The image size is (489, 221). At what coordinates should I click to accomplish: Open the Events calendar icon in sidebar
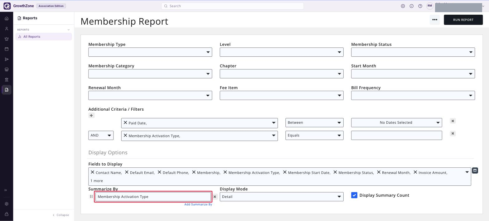pyautogui.click(x=7, y=49)
